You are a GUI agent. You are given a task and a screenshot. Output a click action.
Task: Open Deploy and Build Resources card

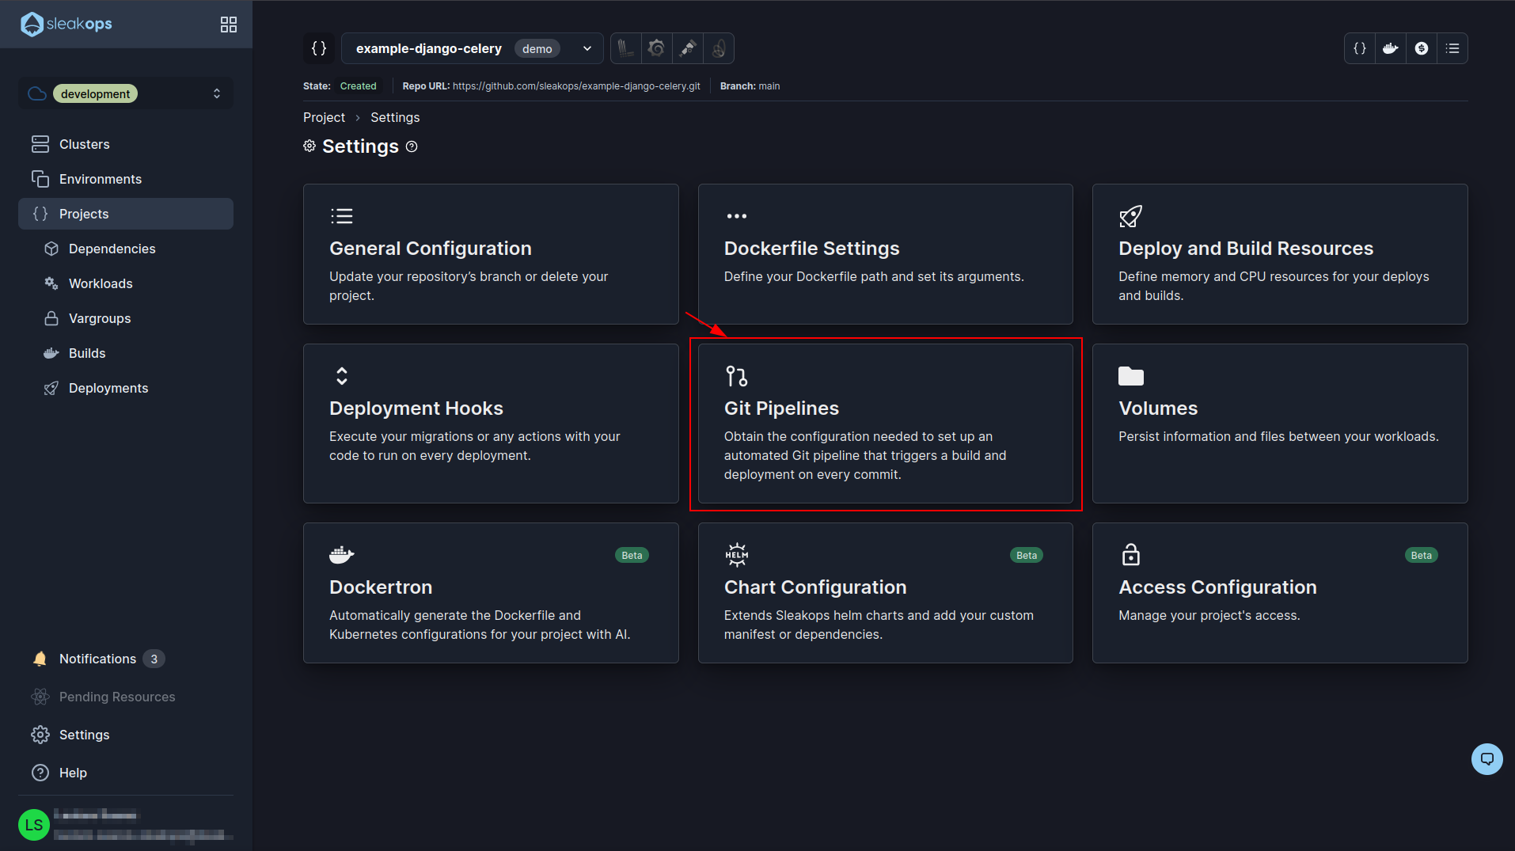tap(1280, 254)
